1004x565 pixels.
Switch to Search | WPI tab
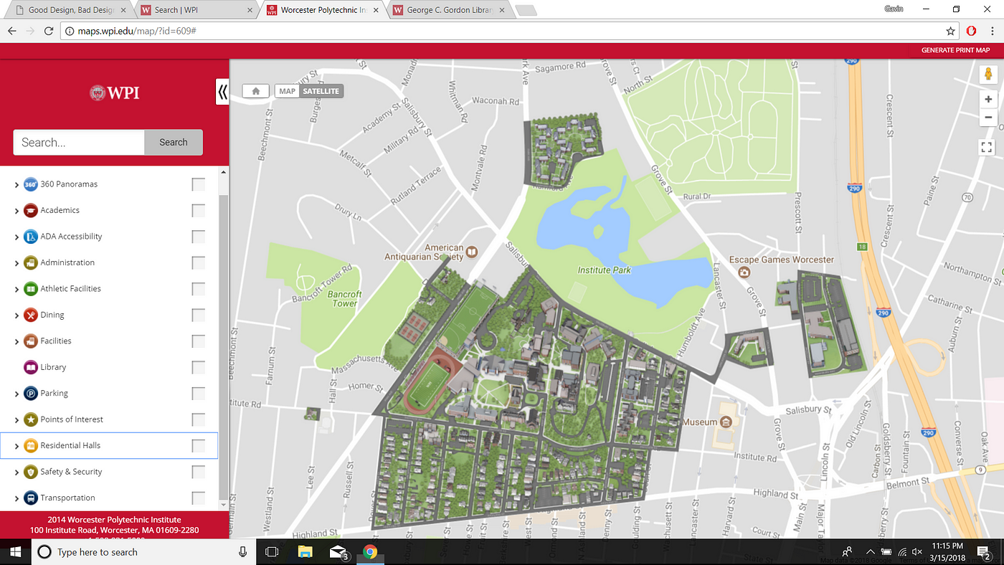point(197,10)
